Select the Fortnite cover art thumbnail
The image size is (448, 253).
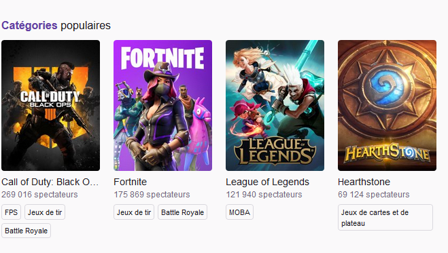(x=163, y=105)
